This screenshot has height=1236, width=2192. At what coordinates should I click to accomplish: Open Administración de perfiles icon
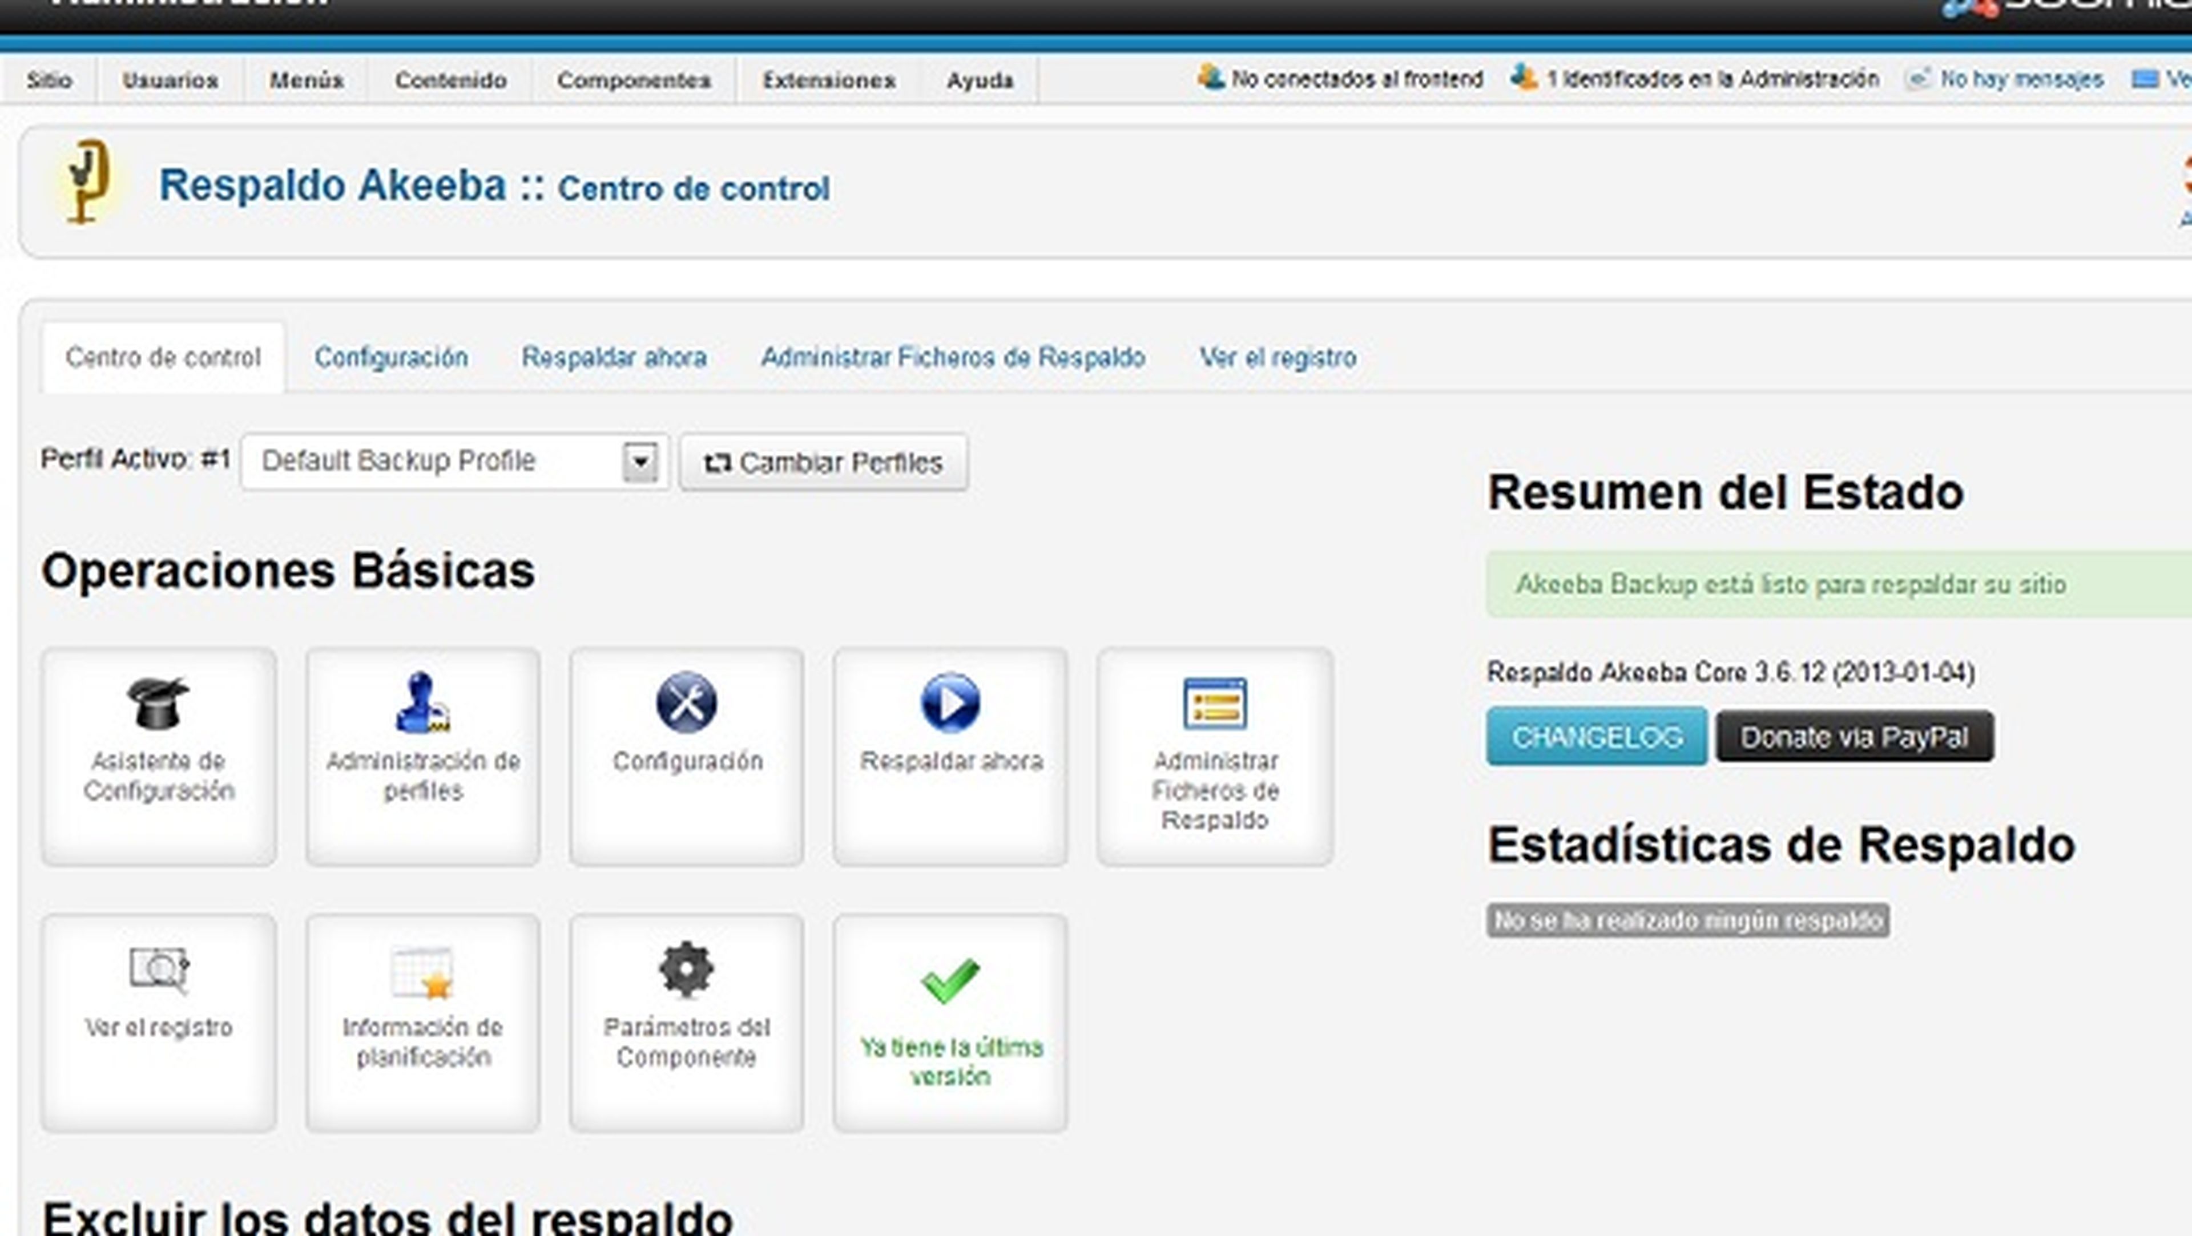point(422,702)
